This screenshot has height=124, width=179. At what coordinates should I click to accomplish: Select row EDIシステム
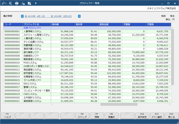click(x=87, y=84)
